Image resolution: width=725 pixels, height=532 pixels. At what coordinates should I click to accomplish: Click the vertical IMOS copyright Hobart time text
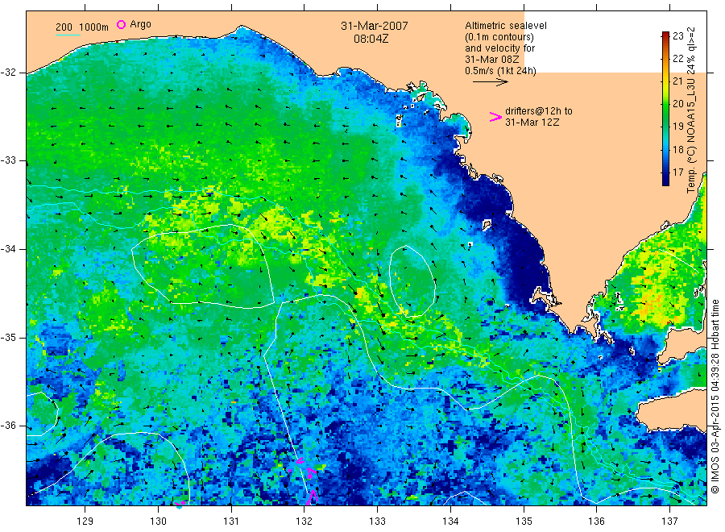715,396
